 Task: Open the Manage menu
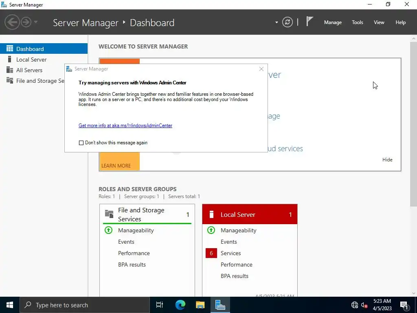(x=333, y=22)
